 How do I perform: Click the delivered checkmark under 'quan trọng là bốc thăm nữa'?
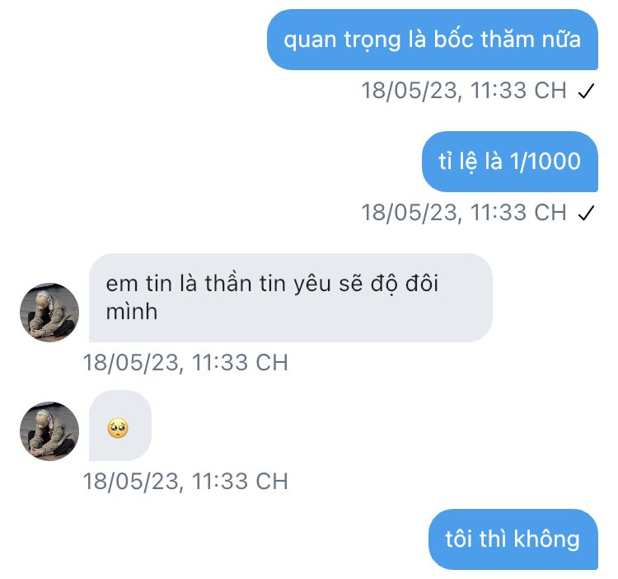click(x=586, y=91)
